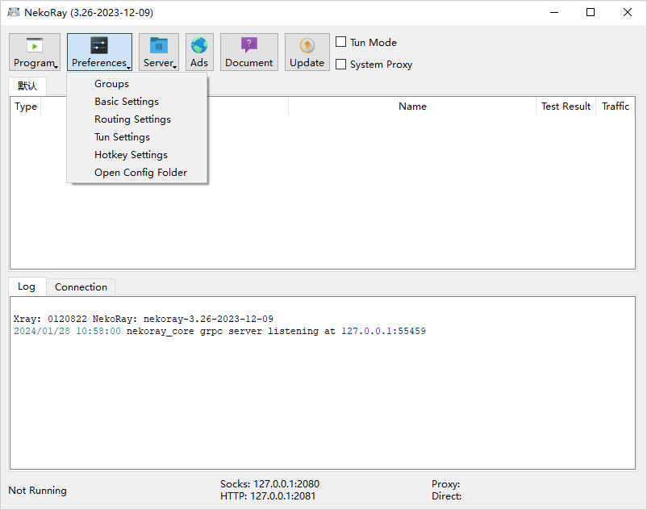This screenshot has width=647, height=510.
Task: Switch to the Log tab
Action: click(27, 286)
